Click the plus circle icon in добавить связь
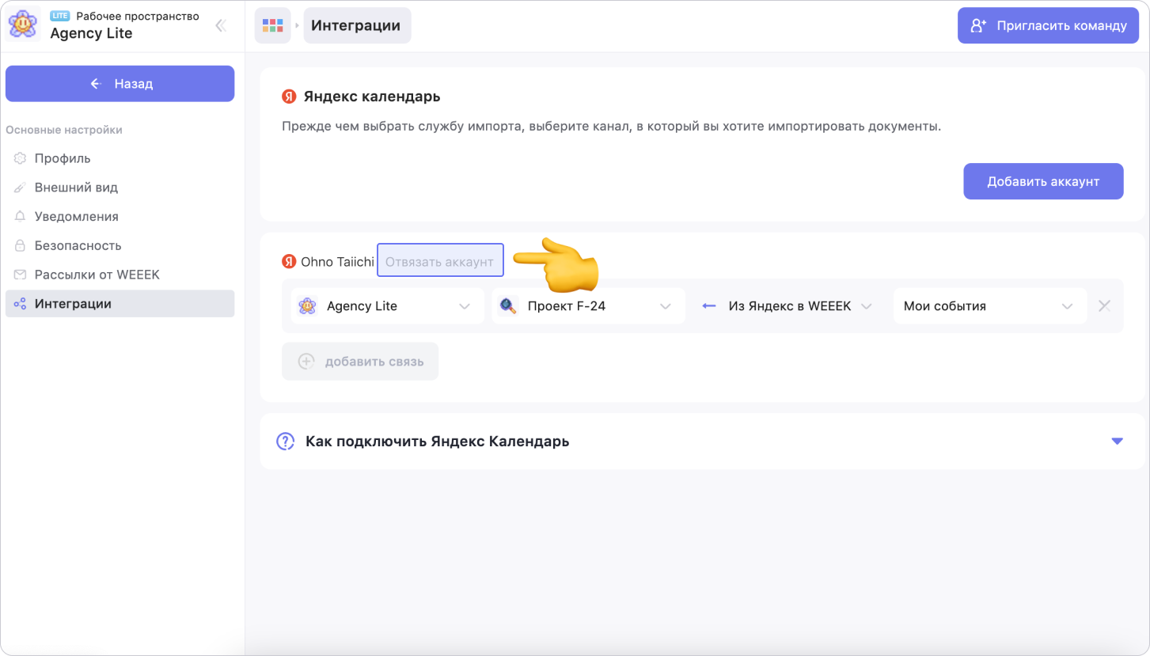This screenshot has width=1150, height=656. (x=306, y=362)
